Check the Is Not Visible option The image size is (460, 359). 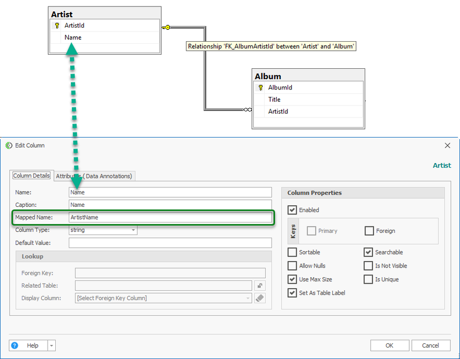368,266
